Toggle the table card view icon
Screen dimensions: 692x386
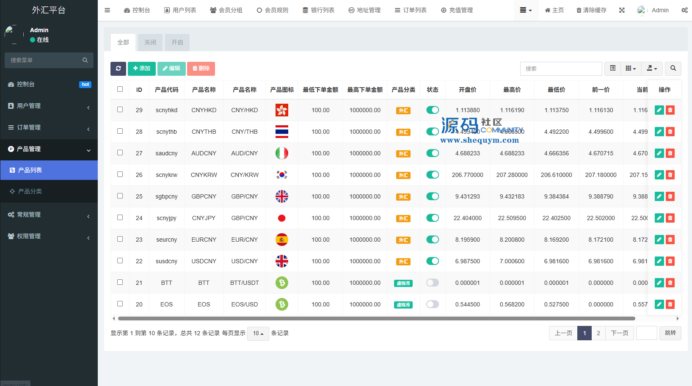point(612,69)
